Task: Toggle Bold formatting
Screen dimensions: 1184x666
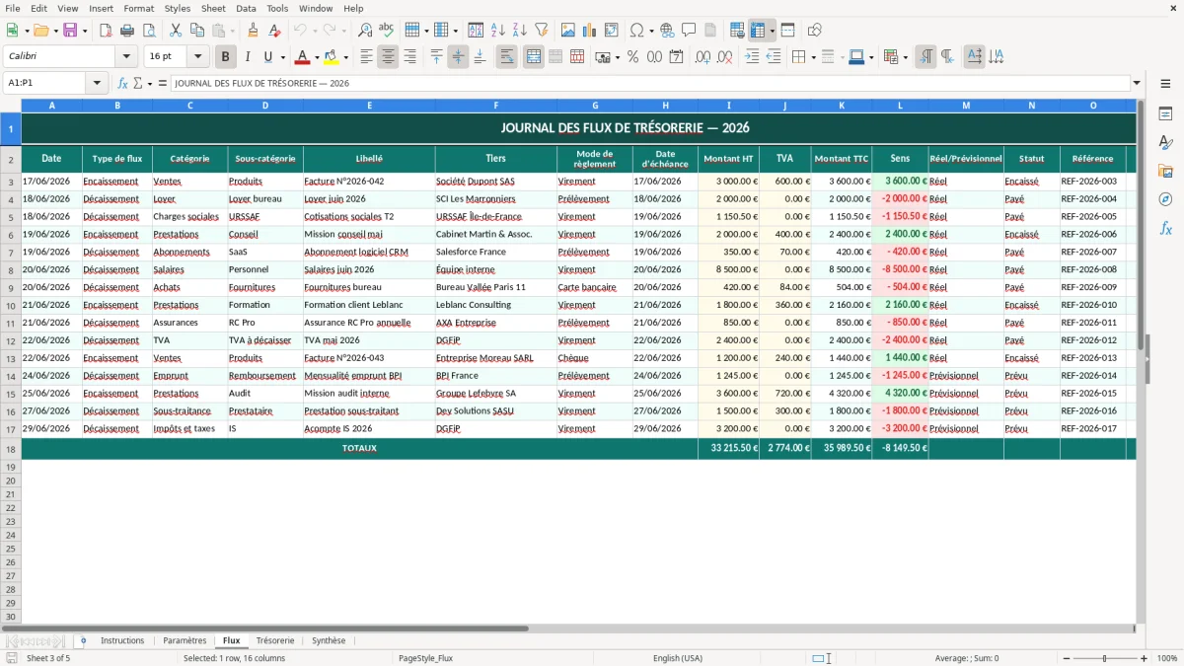Action: pos(225,57)
